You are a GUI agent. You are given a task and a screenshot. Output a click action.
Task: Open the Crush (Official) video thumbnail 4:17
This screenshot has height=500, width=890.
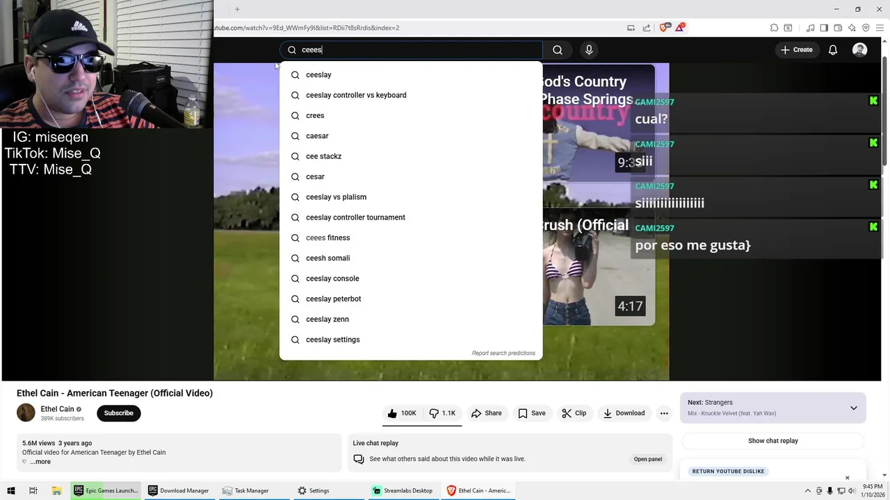click(x=599, y=267)
